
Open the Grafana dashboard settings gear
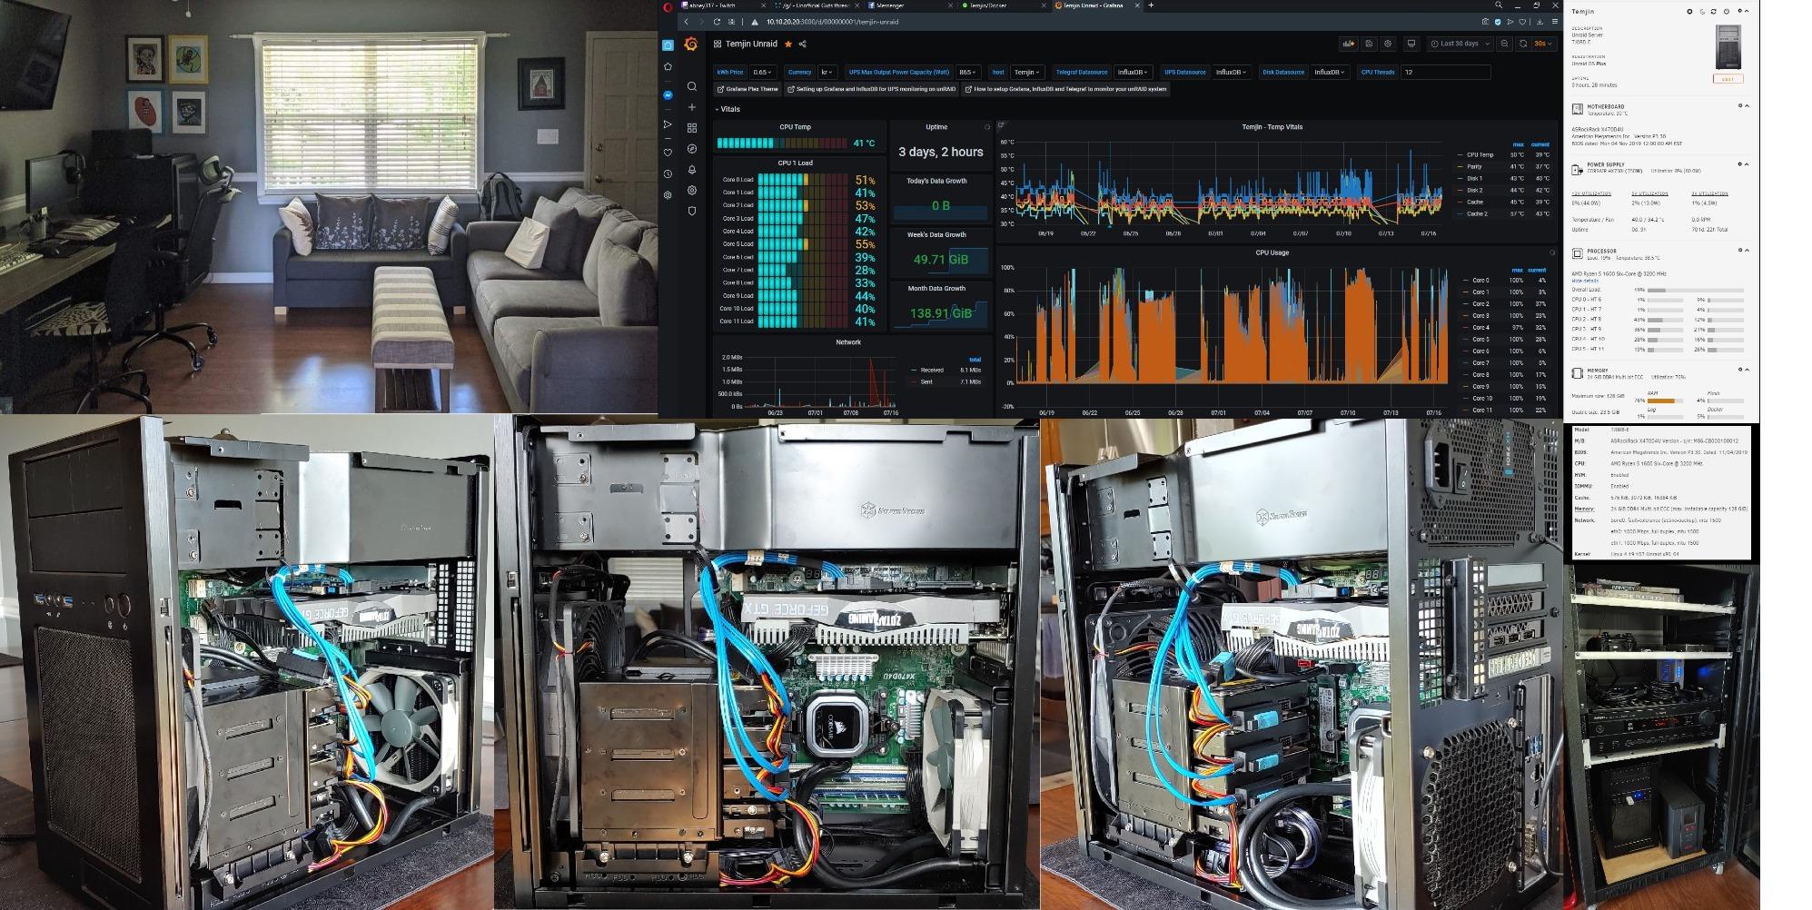(x=1388, y=44)
